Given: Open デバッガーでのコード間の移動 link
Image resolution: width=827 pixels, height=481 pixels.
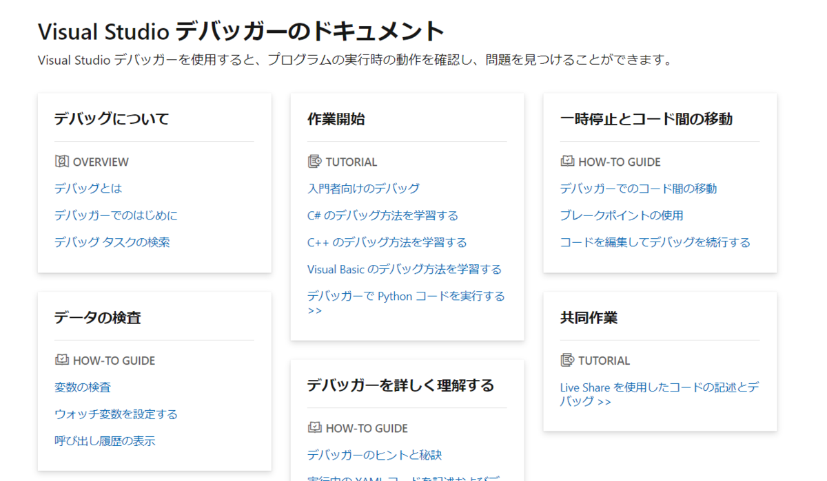Looking at the screenshot, I should (x=639, y=189).
